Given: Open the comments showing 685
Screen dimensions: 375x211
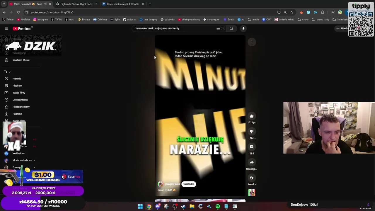Looking at the screenshot, I should (x=252, y=147).
